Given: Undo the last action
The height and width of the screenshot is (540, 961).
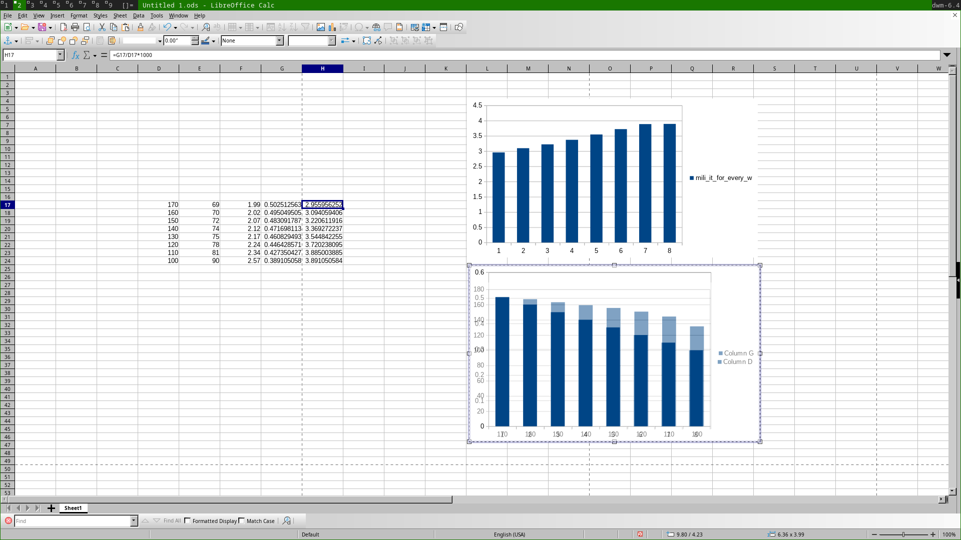Looking at the screenshot, I should point(167,27).
